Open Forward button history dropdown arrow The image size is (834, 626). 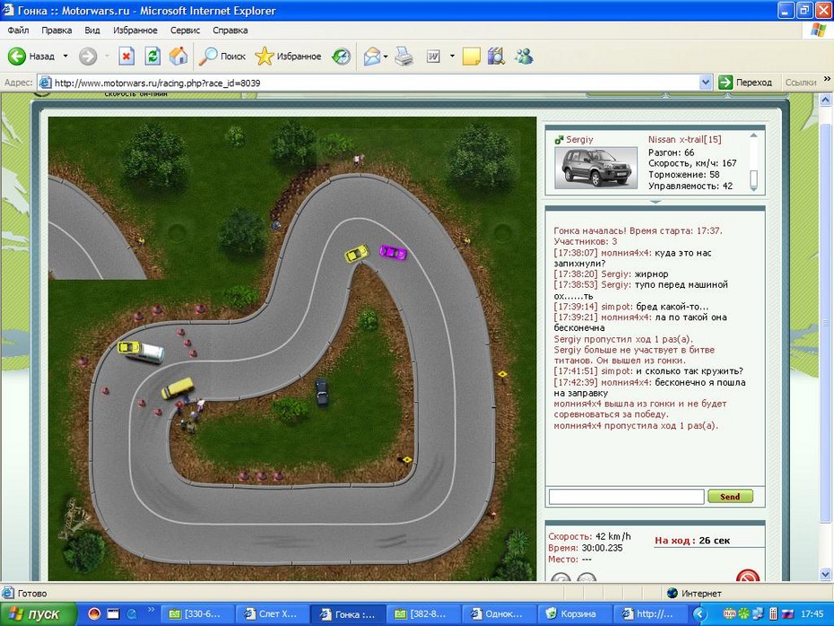[107, 56]
